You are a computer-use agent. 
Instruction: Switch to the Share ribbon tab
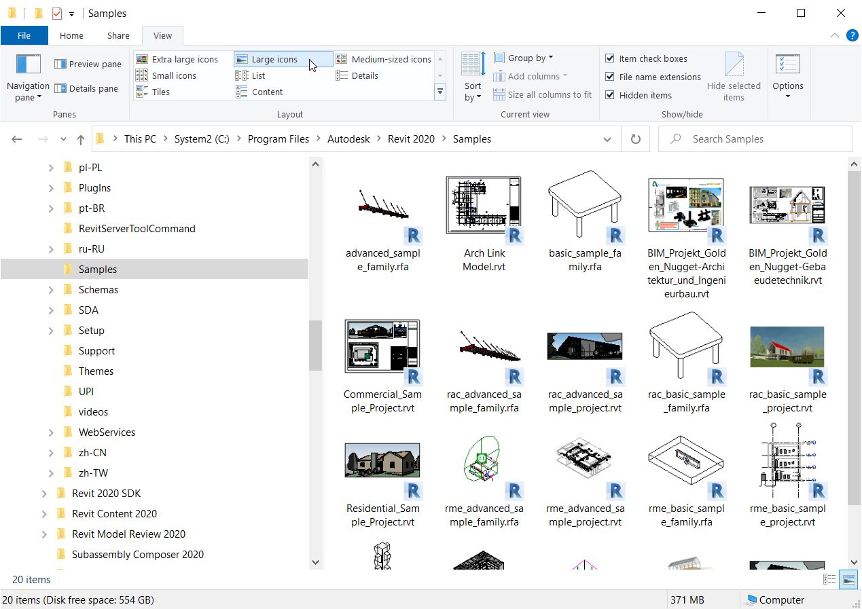pos(118,35)
